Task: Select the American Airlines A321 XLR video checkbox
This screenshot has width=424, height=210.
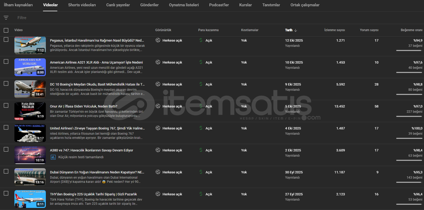Action: coord(6,61)
